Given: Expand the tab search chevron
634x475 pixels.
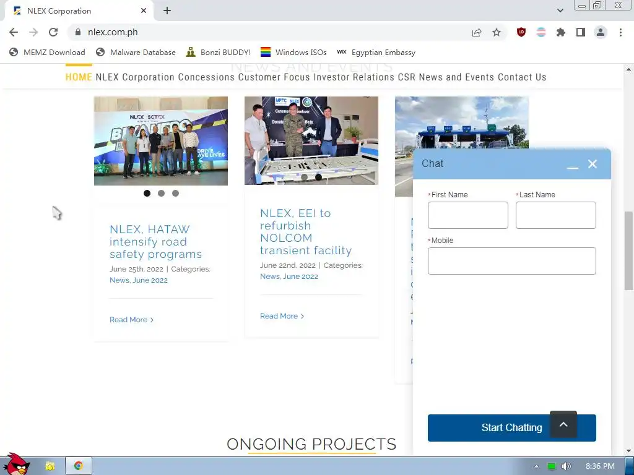Looking at the screenshot, I should 560,11.
